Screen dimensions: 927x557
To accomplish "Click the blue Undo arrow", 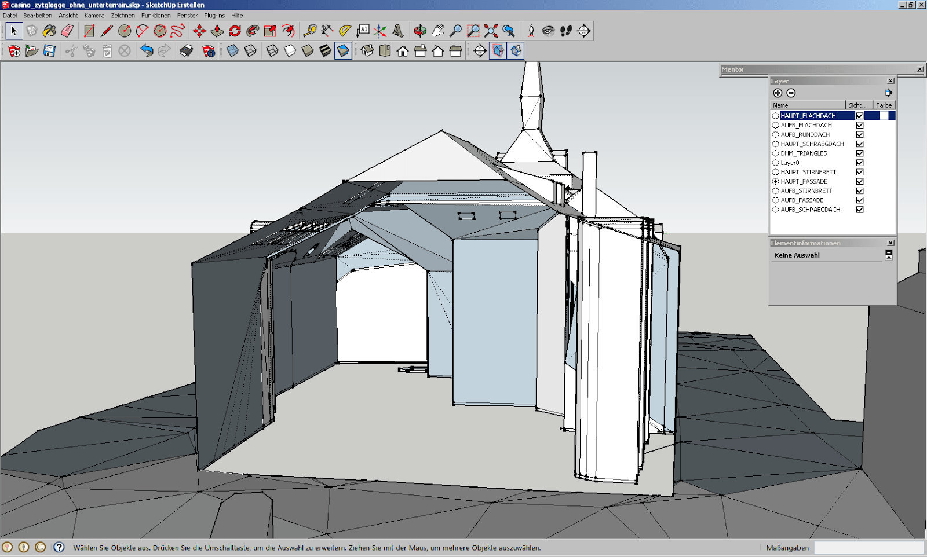I will click(x=147, y=51).
